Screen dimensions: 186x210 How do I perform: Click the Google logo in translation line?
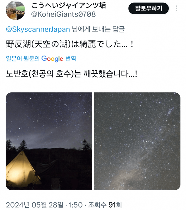click(52, 59)
